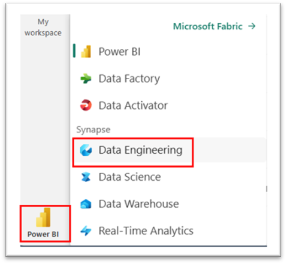Open My workspace in the left pane
Image resolution: width=287 pixels, height=264 pixels.
[x=43, y=28]
